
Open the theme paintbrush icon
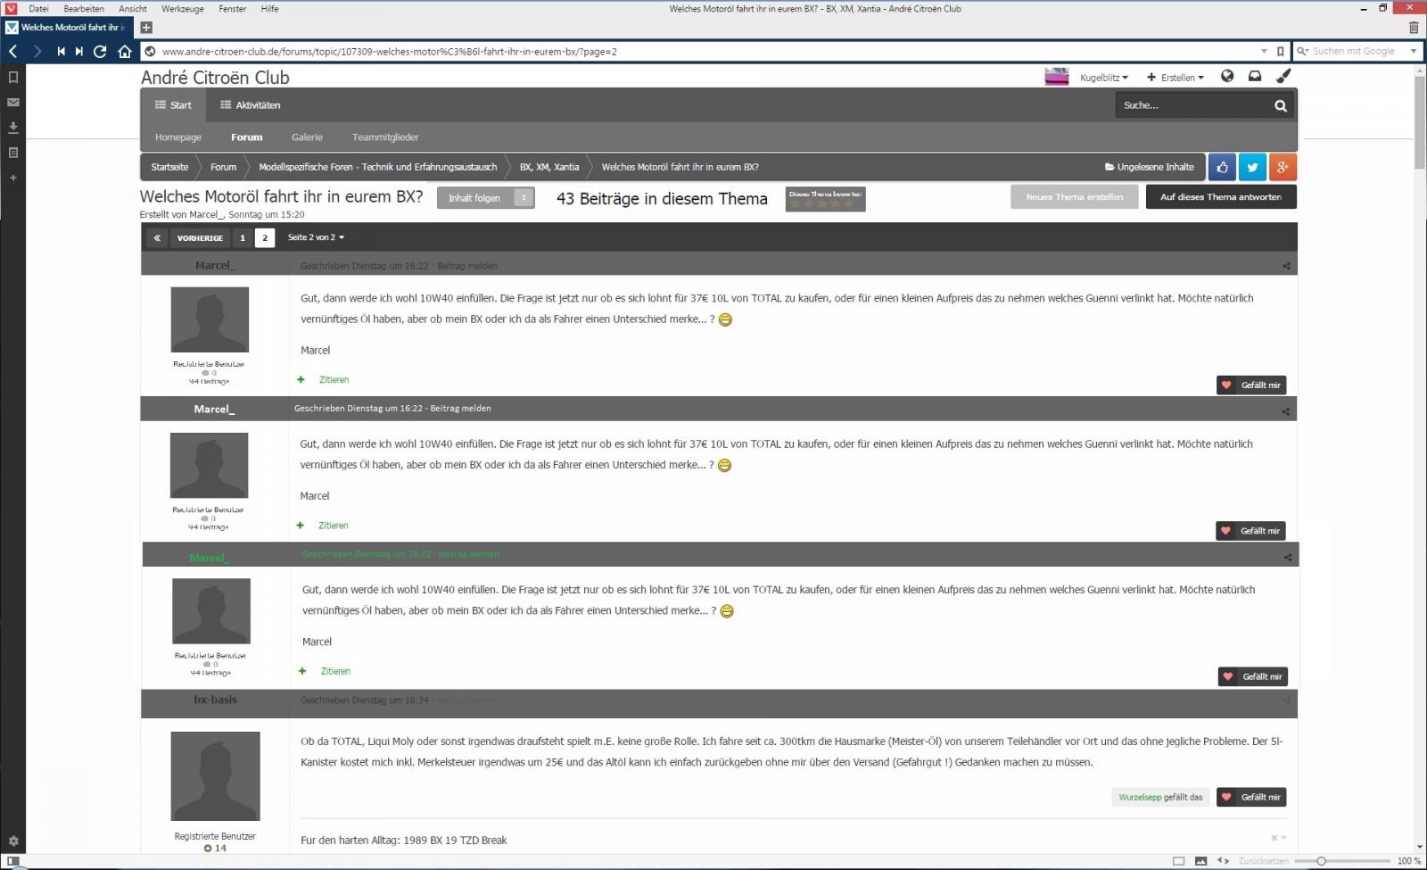pyautogui.click(x=1283, y=77)
